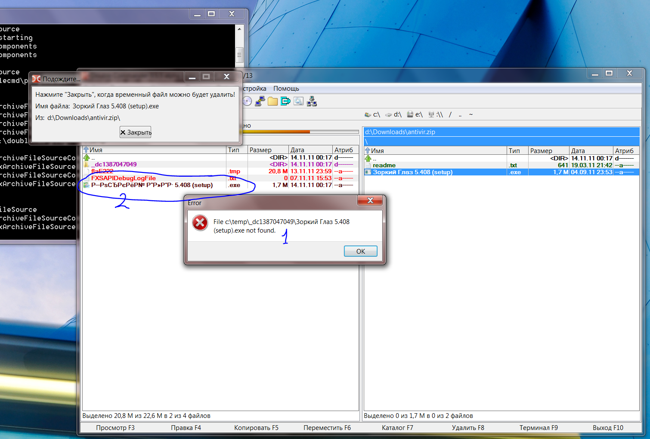Image resolution: width=650 pixels, height=439 pixels.
Task: Open the search magnifier toolbar icon
Action: (298, 101)
